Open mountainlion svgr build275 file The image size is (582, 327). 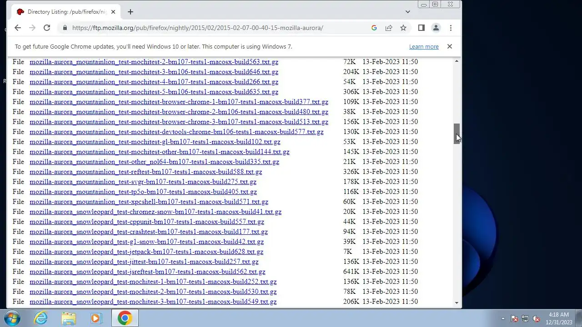tap(143, 182)
